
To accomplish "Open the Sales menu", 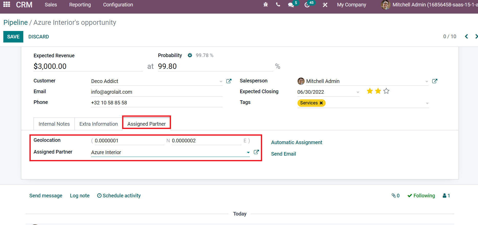I will 51,5.
